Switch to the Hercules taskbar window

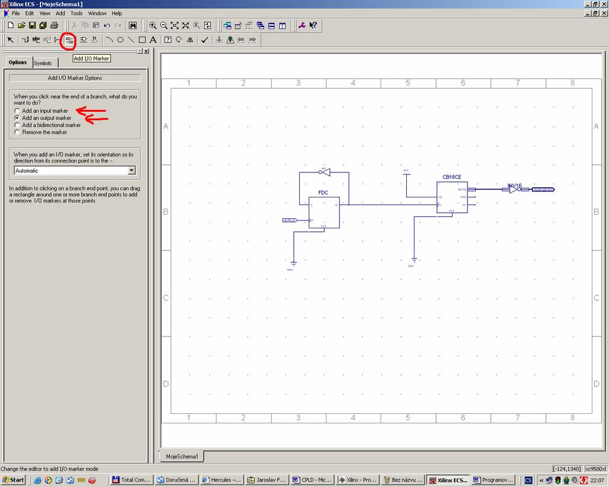pos(221,480)
